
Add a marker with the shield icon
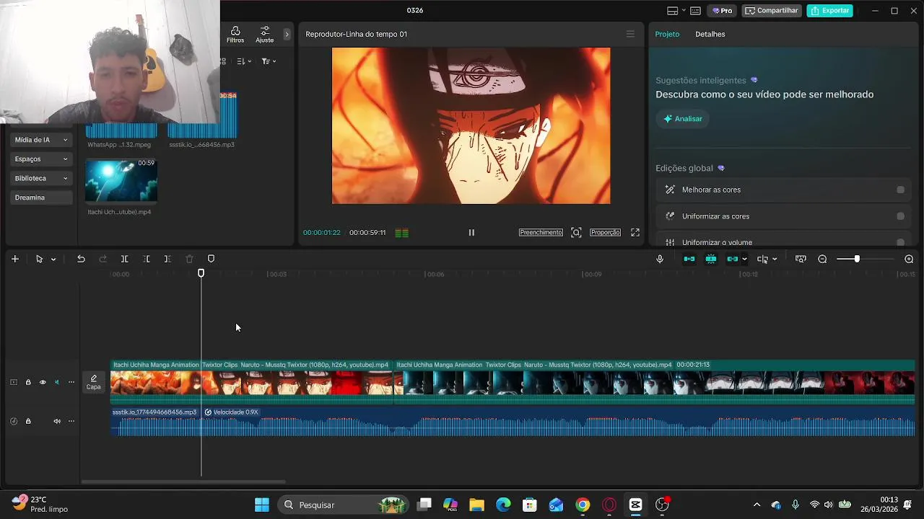point(211,259)
